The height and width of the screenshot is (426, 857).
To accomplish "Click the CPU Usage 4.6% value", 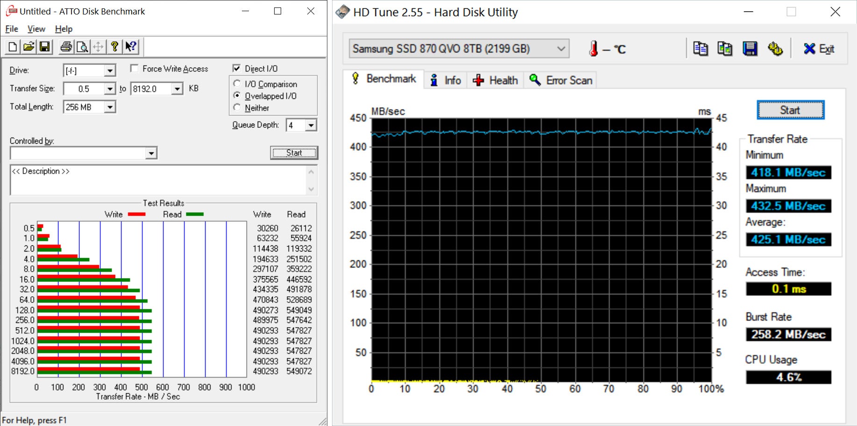I will point(788,377).
